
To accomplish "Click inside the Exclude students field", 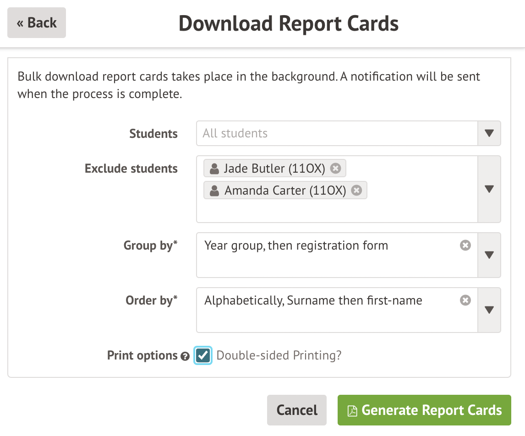I will pos(321,211).
